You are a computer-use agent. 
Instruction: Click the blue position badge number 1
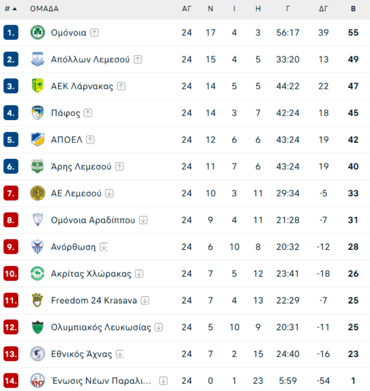click(11, 33)
